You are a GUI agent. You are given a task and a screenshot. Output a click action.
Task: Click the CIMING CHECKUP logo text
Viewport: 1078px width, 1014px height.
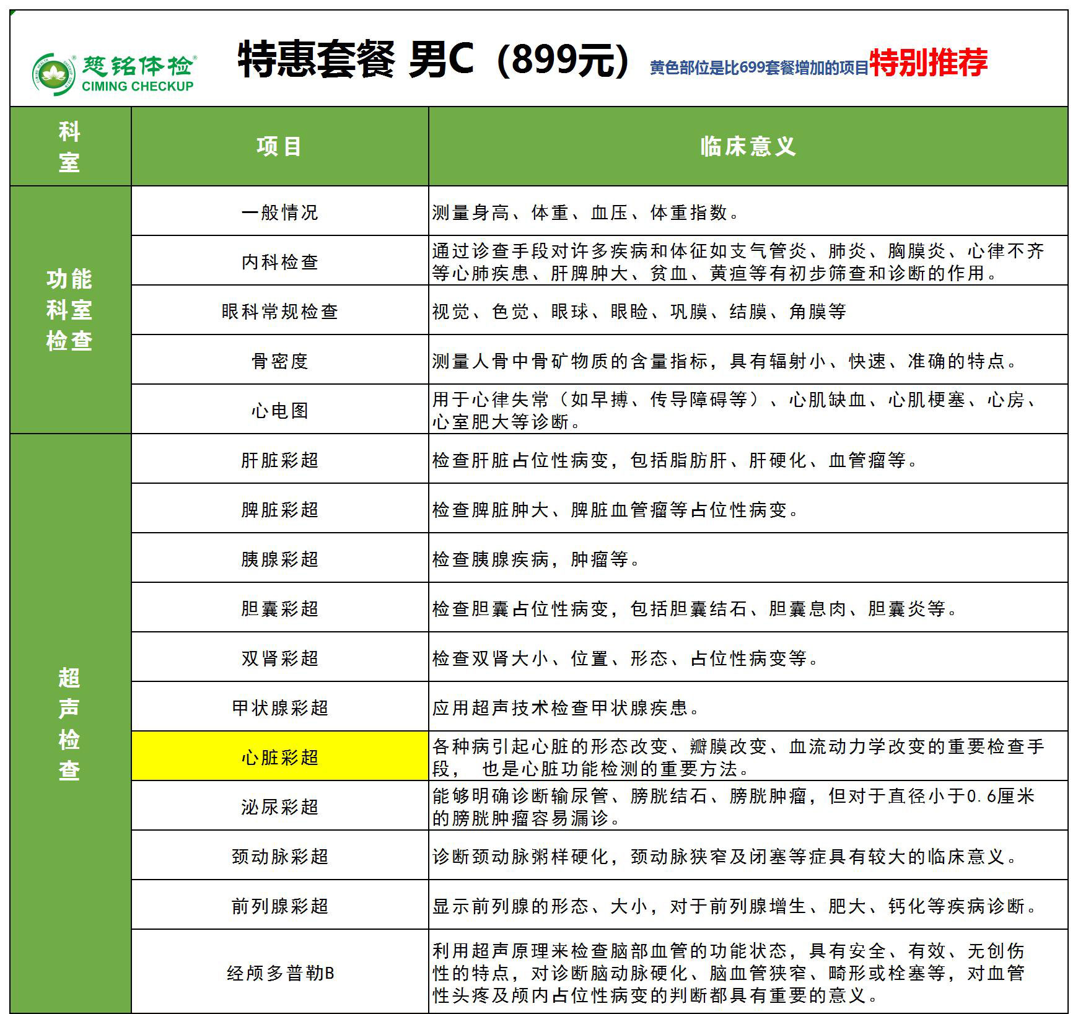[138, 86]
